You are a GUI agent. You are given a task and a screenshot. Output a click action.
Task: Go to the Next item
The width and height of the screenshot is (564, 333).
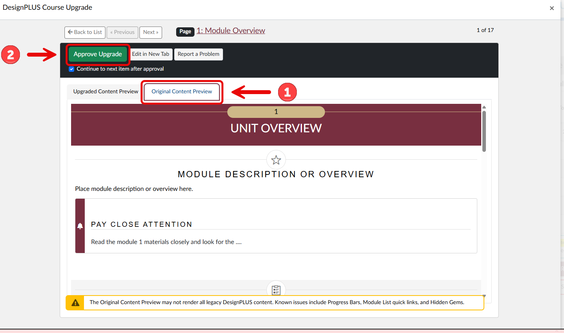click(150, 32)
